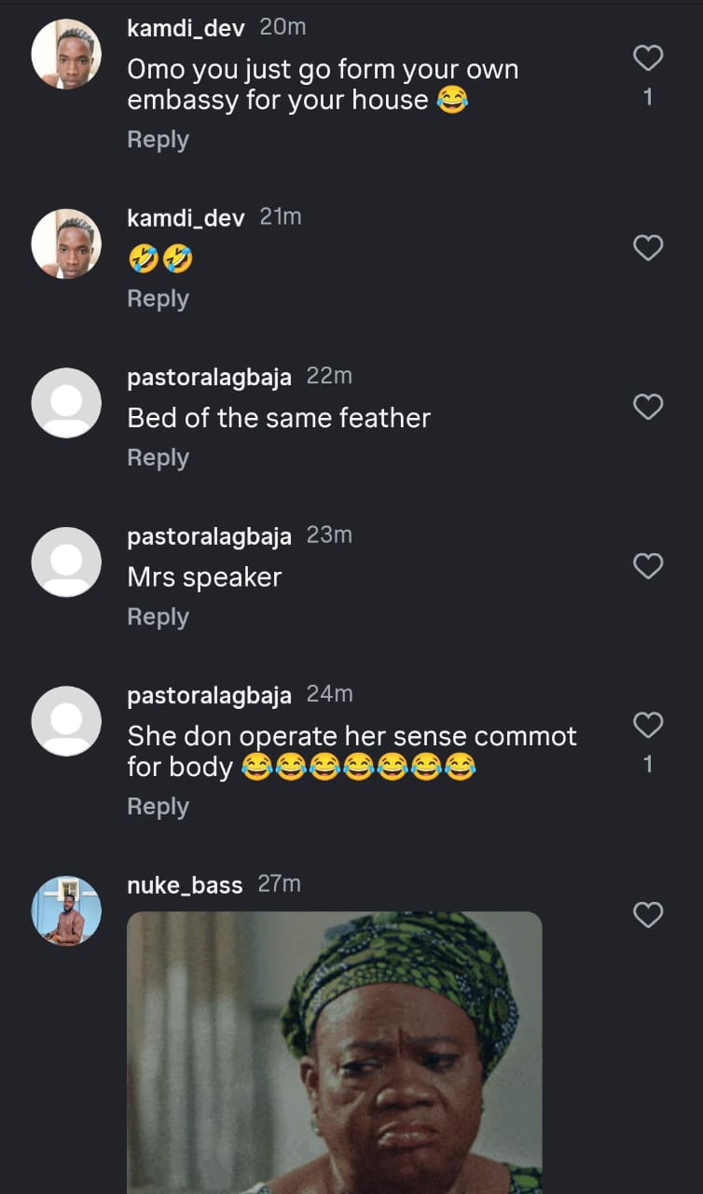Open kamdi_dev avatar on 21m comment
703x1194 pixels.
click(x=66, y=243)
